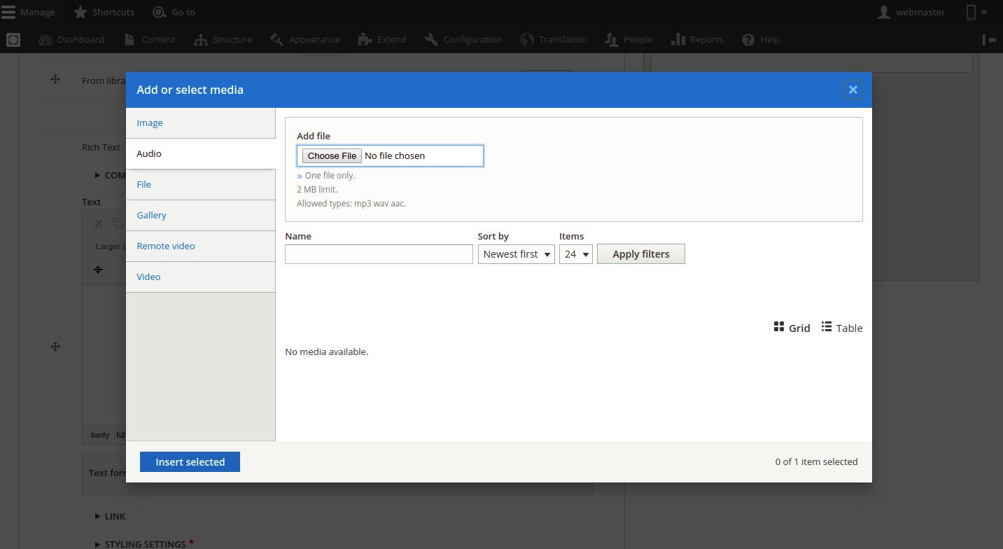The width and height of the screenshot is (1003, 549).
Task: Switch to the Video media tab
Action: [x=201, y=277]
